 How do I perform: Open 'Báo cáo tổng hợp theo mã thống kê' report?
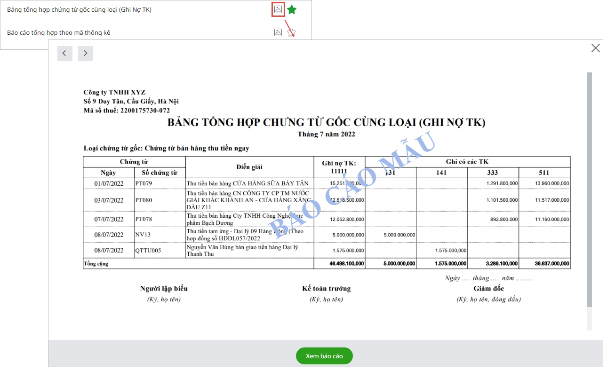pos(58,32)
